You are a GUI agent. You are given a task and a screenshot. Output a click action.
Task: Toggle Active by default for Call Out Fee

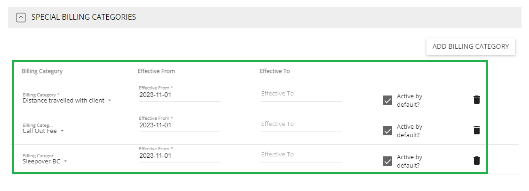click(x=387, y=131)
